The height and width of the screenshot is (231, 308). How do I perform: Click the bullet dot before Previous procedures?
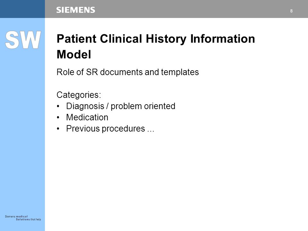click(x=58, y=129)
